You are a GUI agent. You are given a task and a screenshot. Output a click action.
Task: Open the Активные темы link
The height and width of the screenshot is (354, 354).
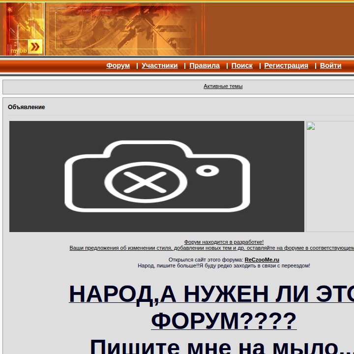pyautogui.click(x=223, y=86)
